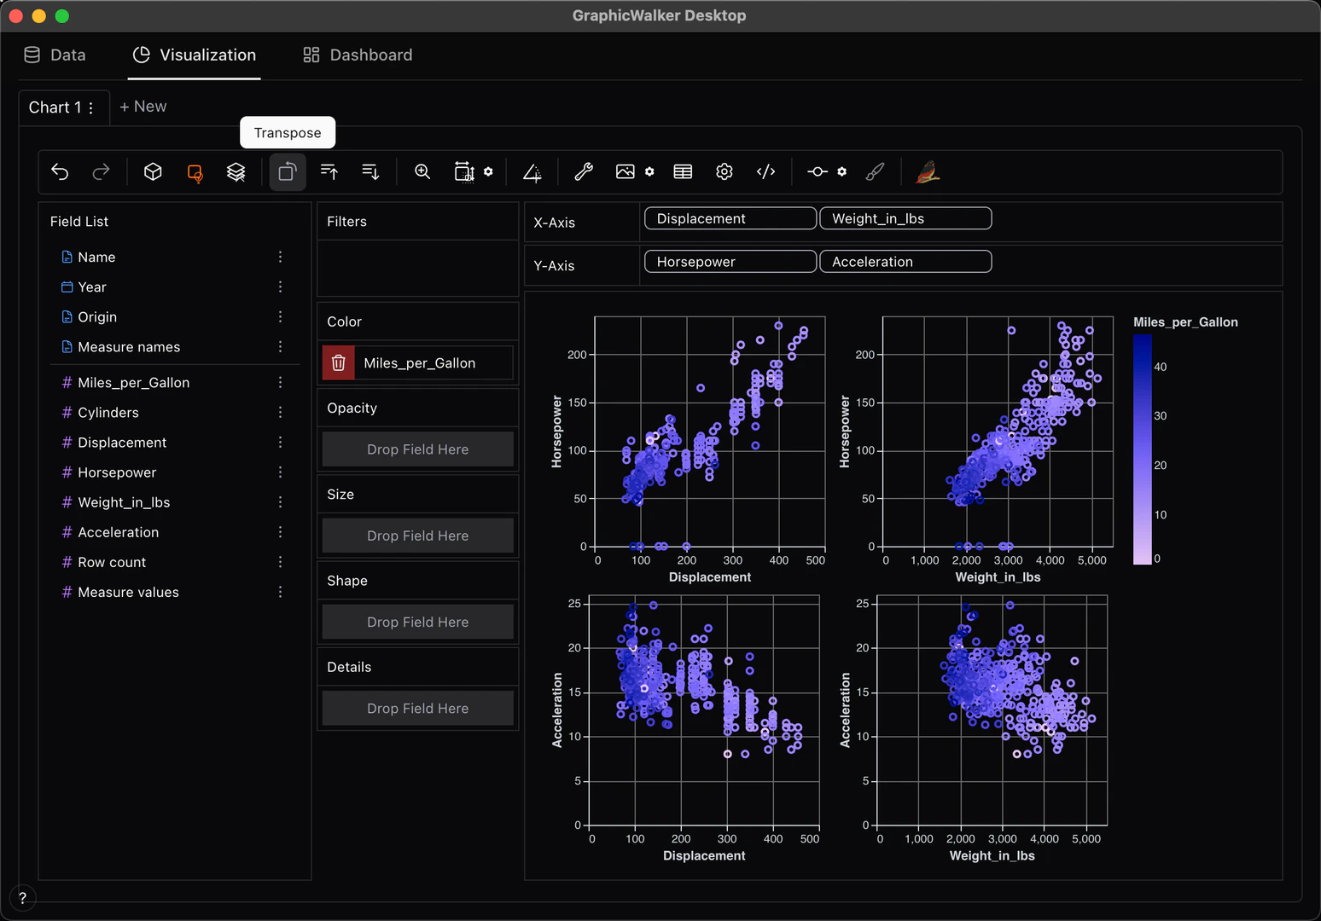Remove Miles_per_Gallon from Color encoding
This screenshot has height=921, width=1321.
[x=338, y=362]
